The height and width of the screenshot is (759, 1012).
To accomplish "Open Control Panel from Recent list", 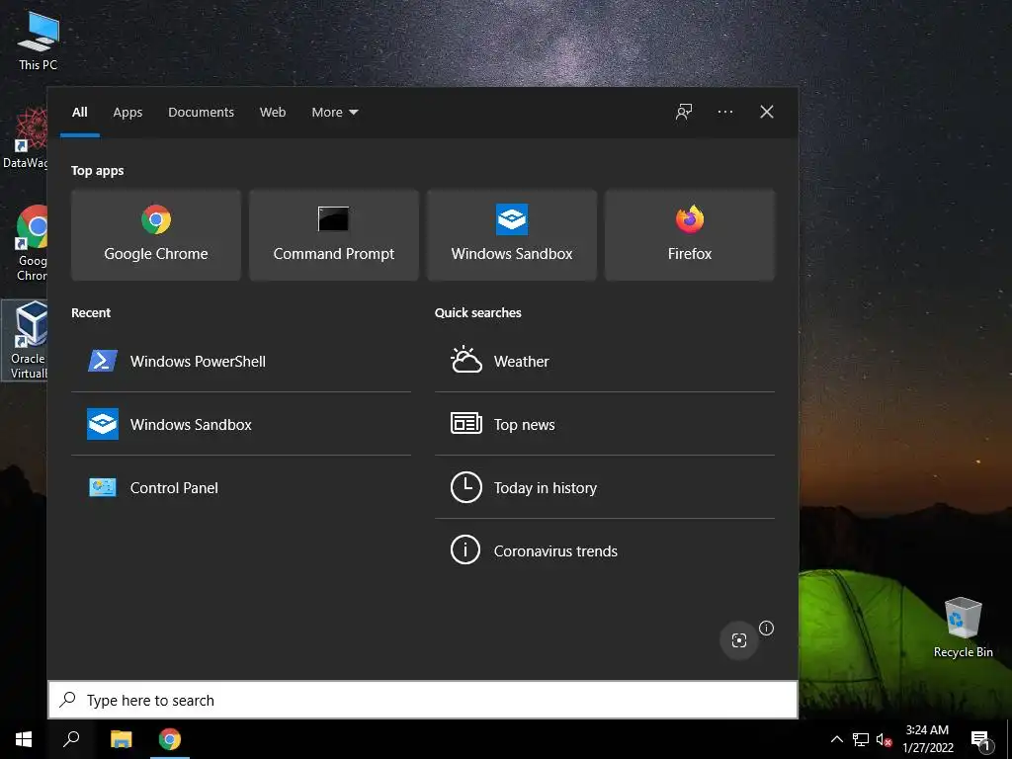I will click(241, 487).
